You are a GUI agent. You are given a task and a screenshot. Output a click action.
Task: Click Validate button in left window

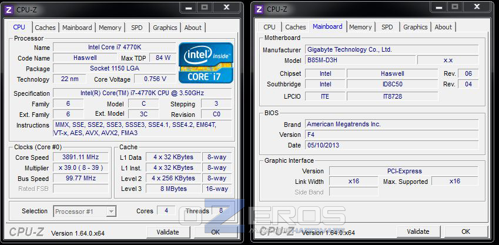(168, 232)
